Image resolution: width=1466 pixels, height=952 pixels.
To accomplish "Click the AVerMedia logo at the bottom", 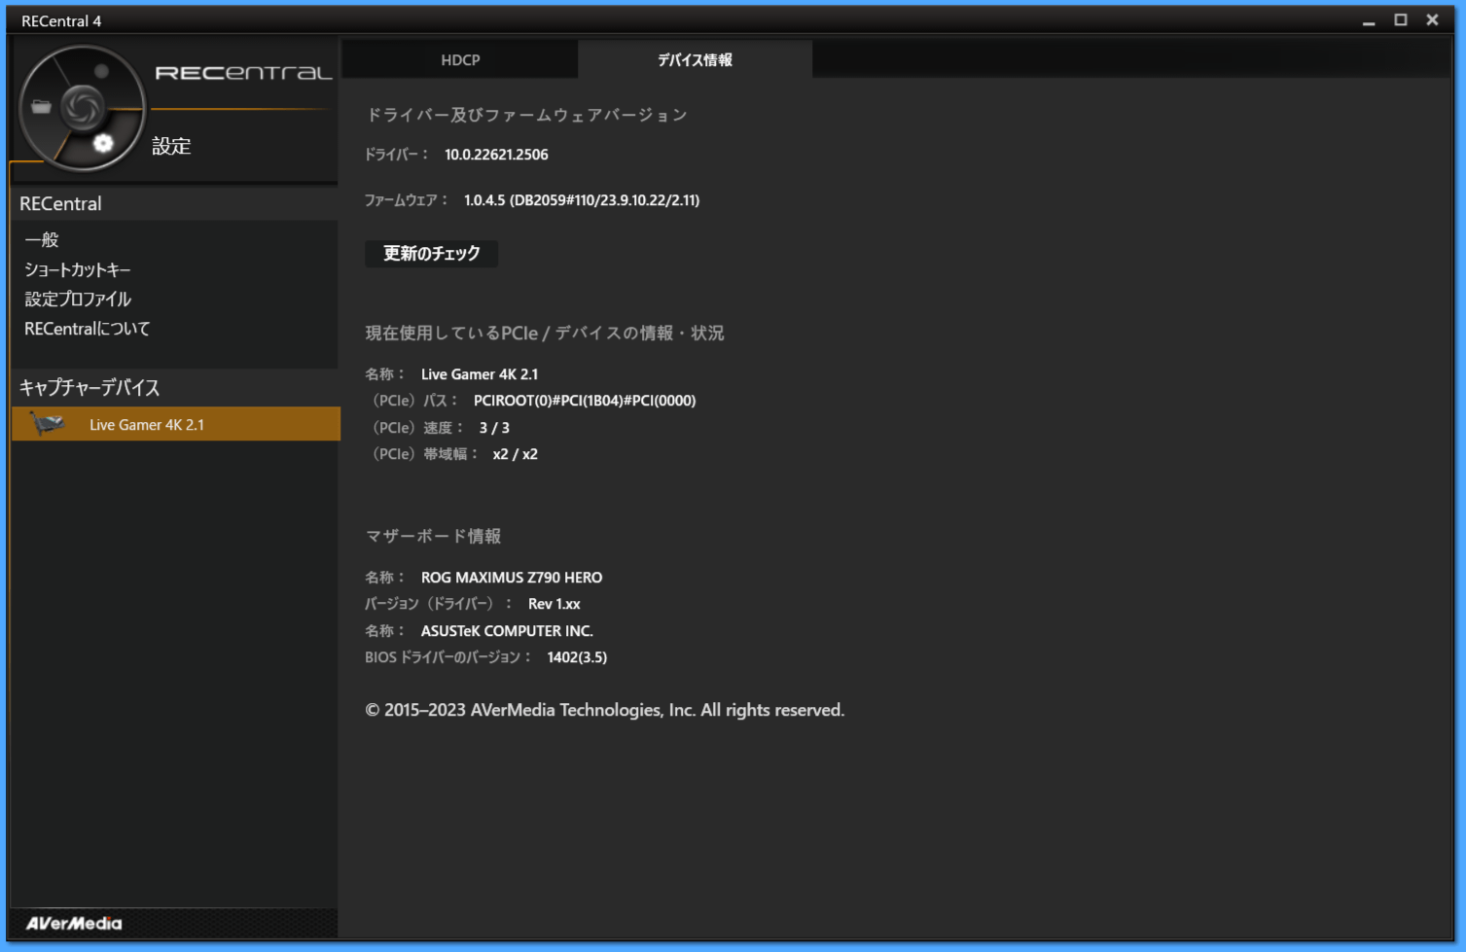I will (x=74, y=923).
